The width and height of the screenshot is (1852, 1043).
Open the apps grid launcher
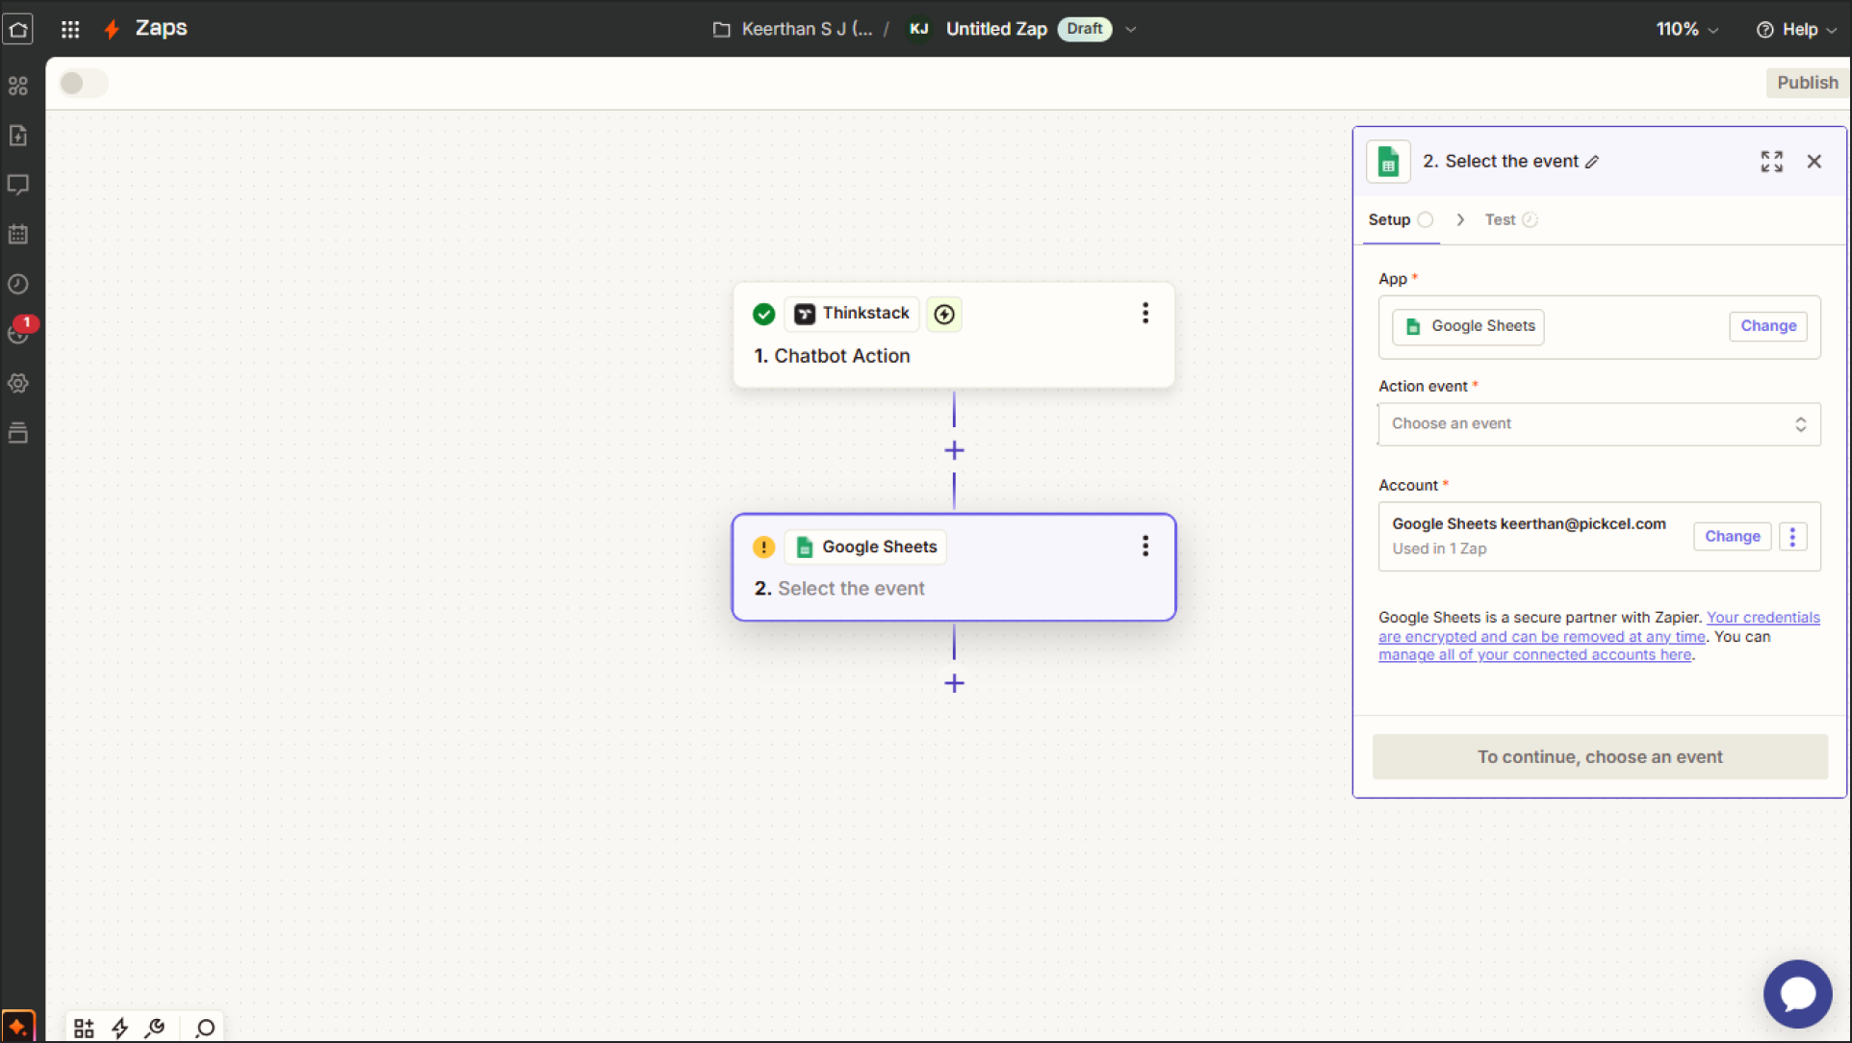click(x=70, y=29)
